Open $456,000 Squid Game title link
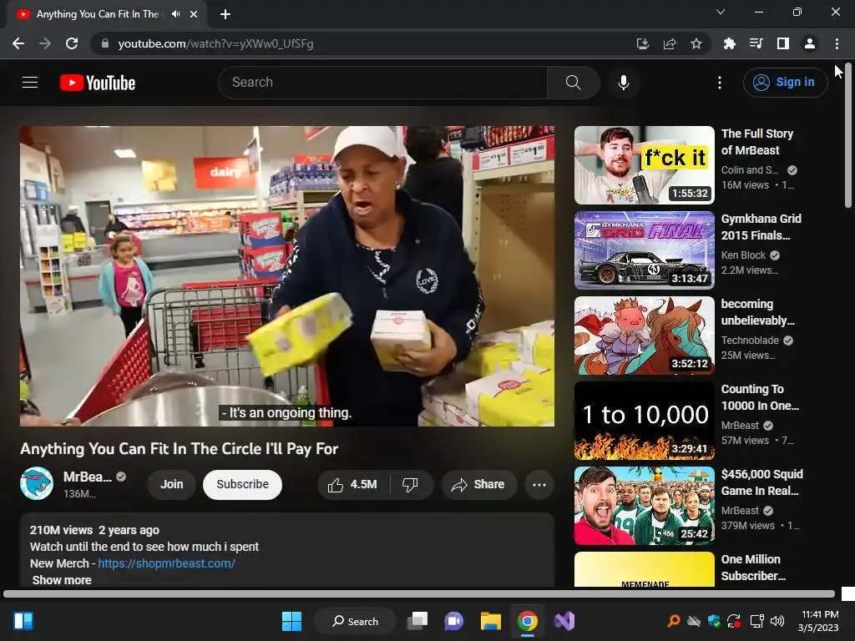Viewport: 855px width, 641px height. 762,482
